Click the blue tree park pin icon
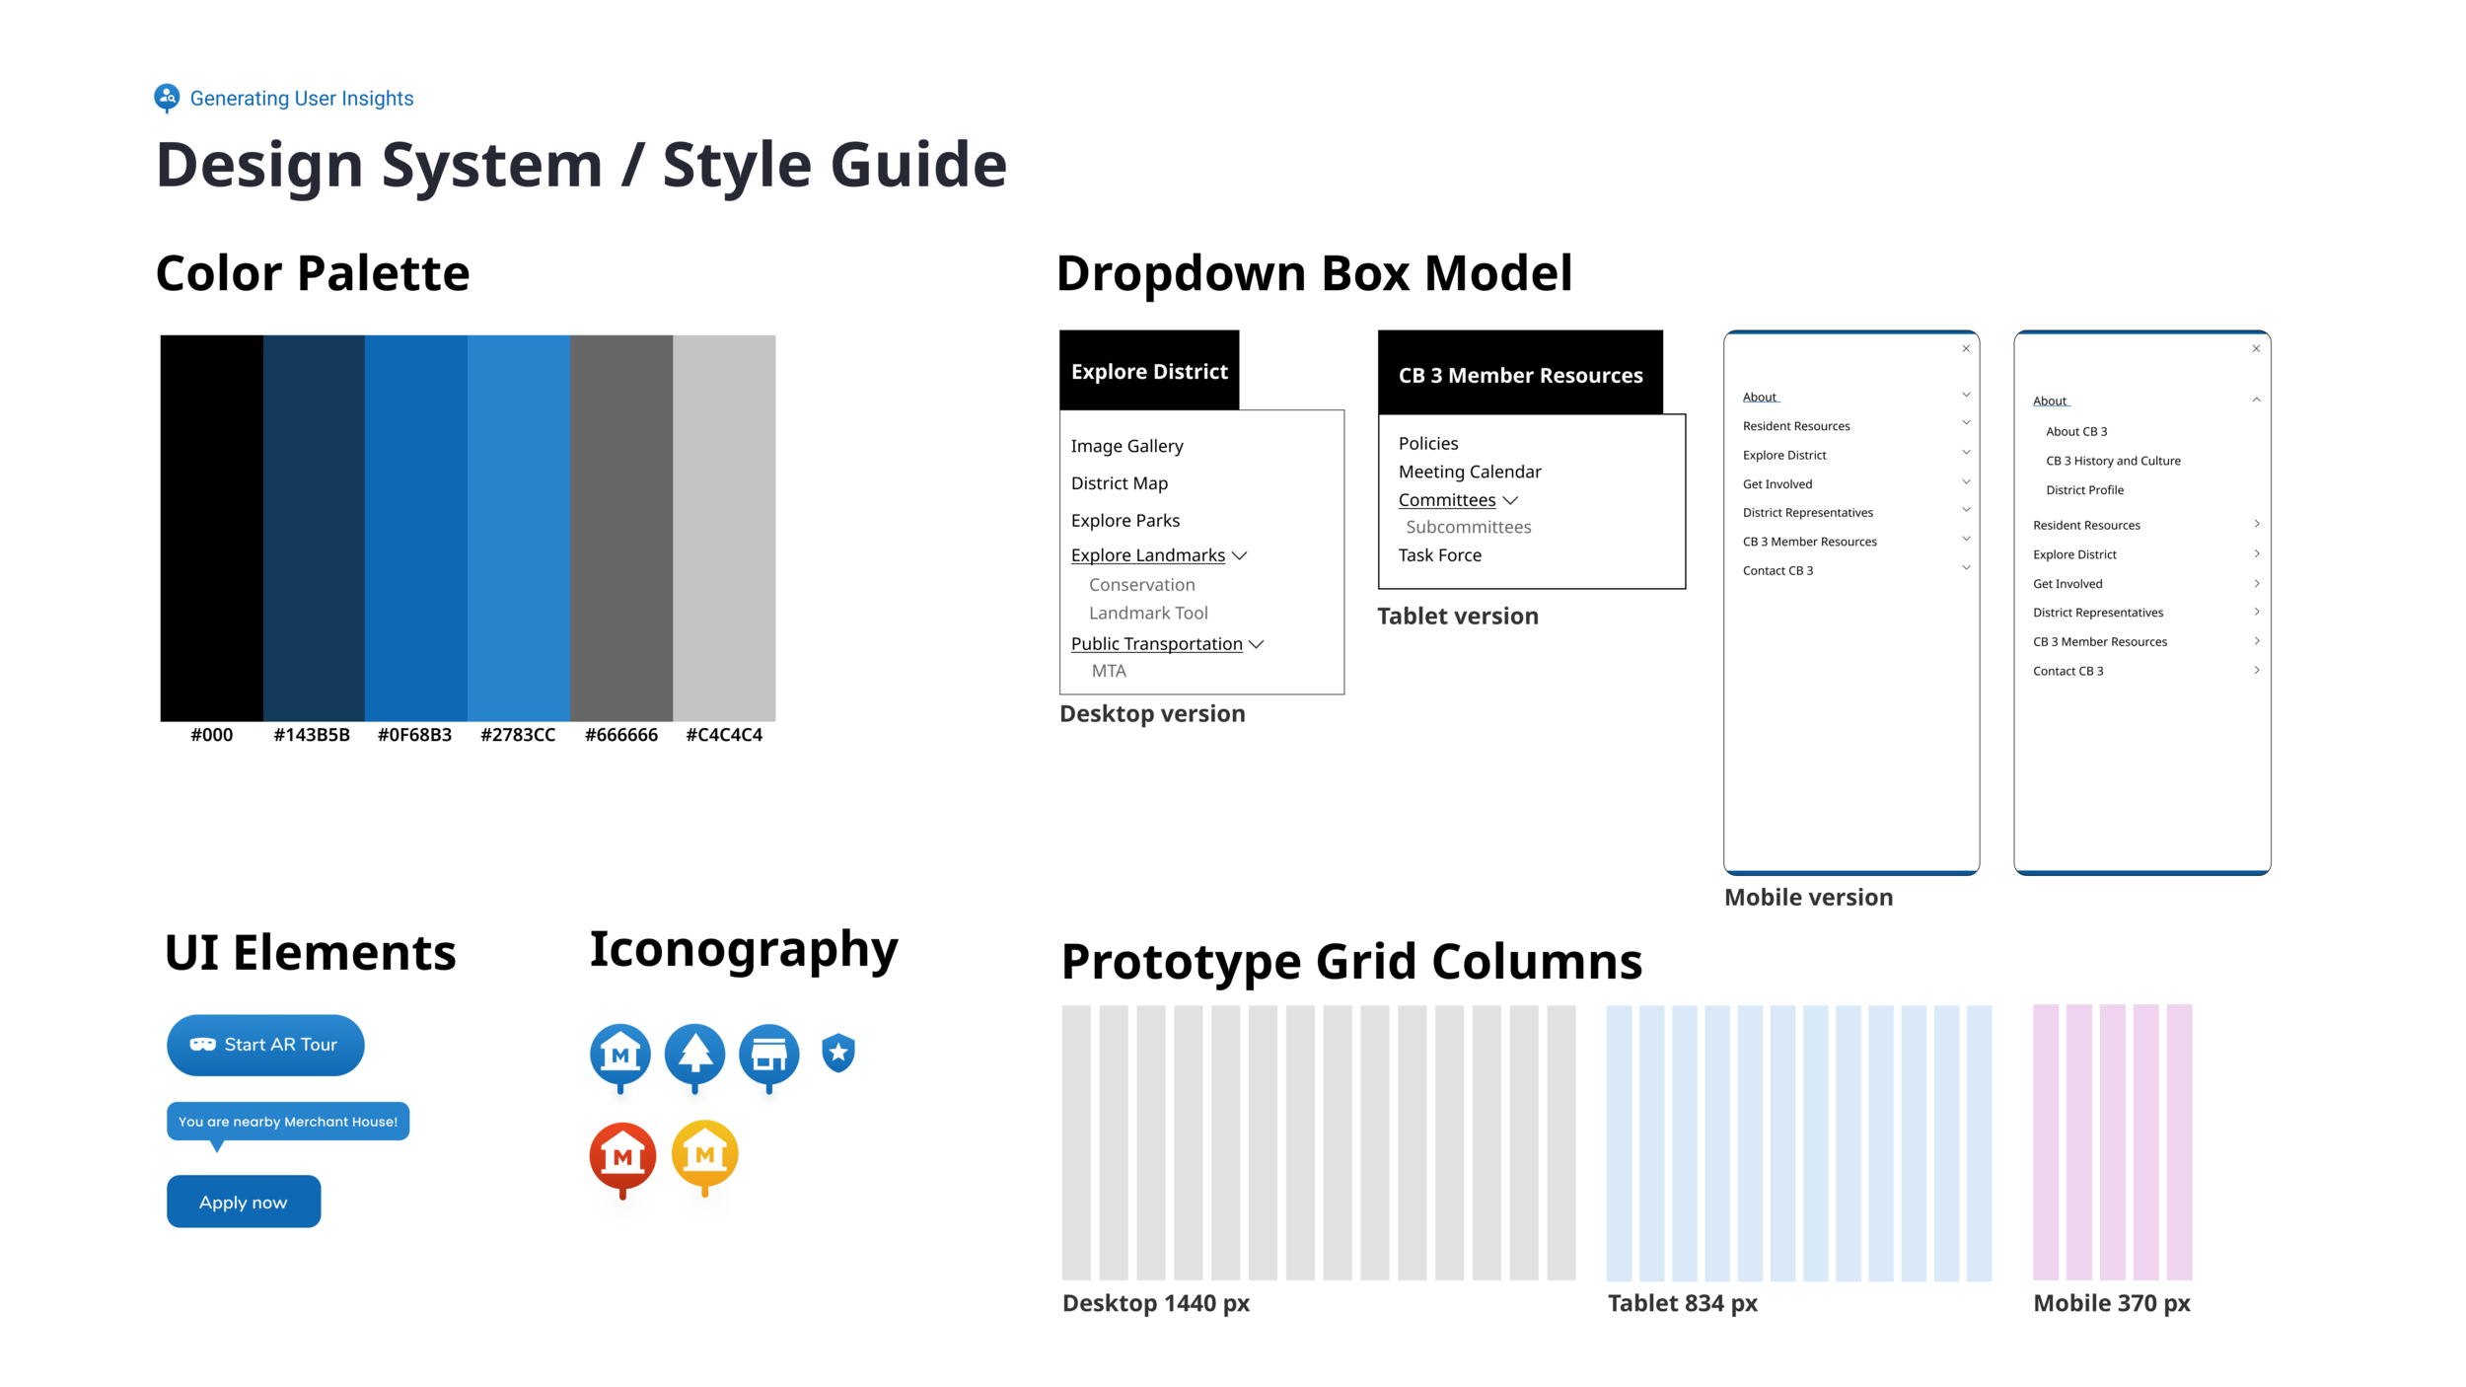 (694, 1054)
